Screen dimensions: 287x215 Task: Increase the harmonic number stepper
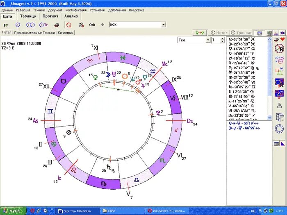[222, 39]
